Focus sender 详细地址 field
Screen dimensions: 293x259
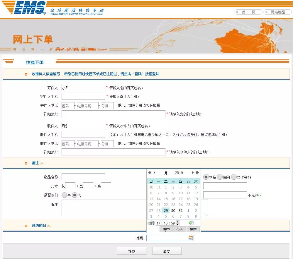point(114,114)
